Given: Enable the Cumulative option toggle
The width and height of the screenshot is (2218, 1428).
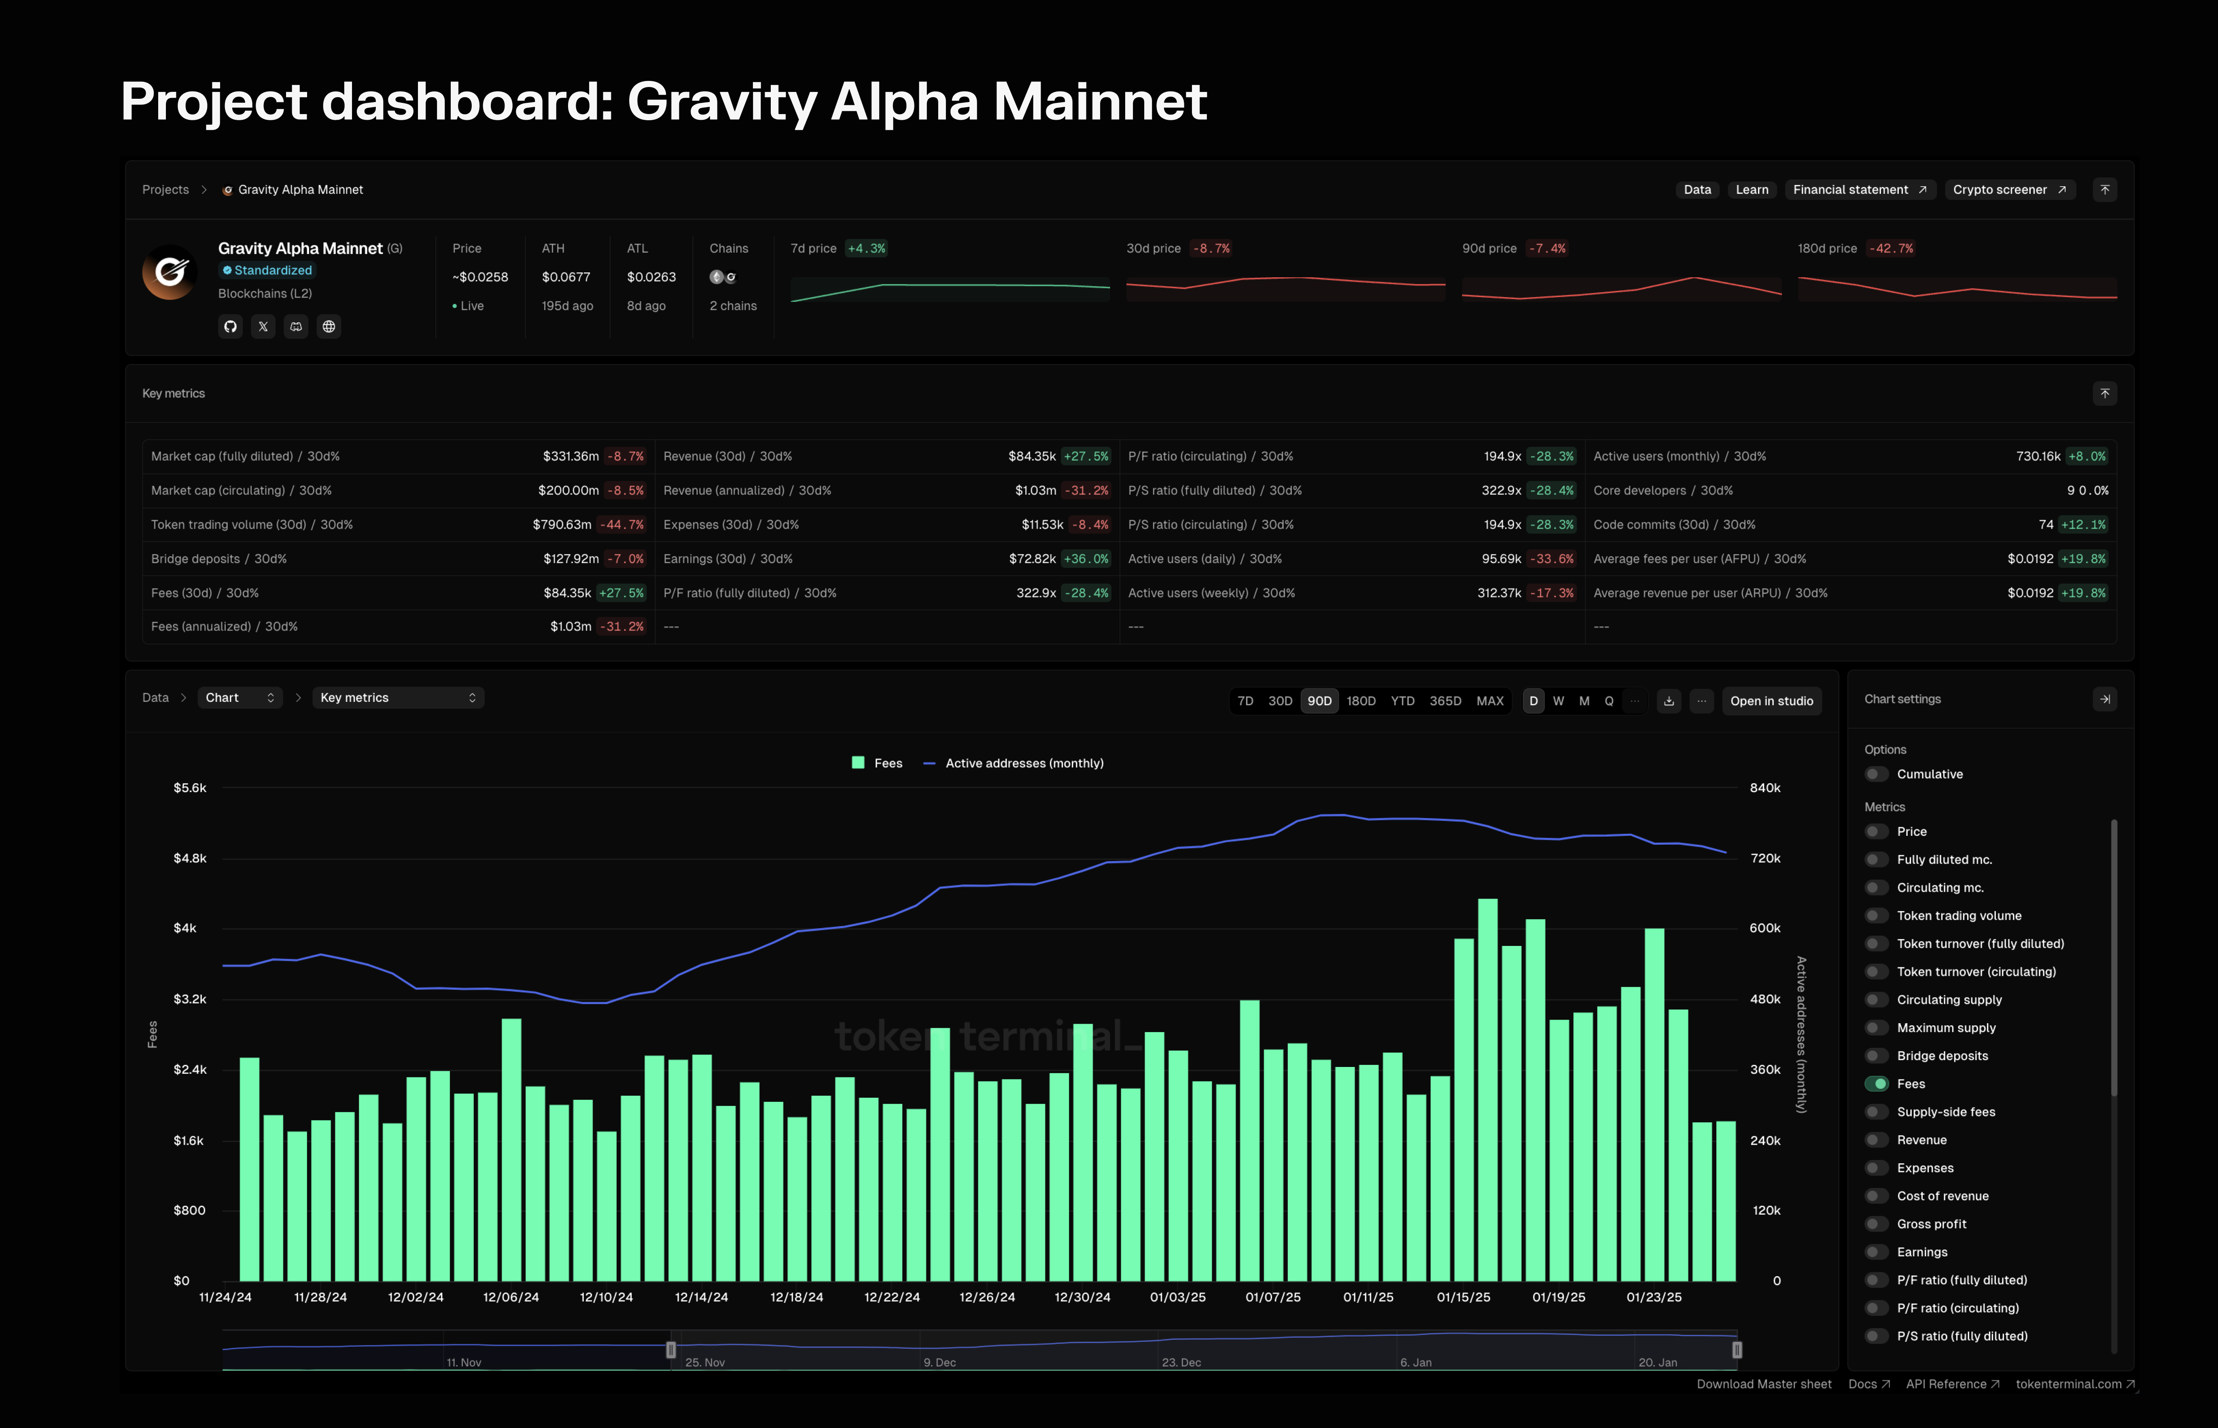Looking at the screenshot, I should (x=1876, y=774).
